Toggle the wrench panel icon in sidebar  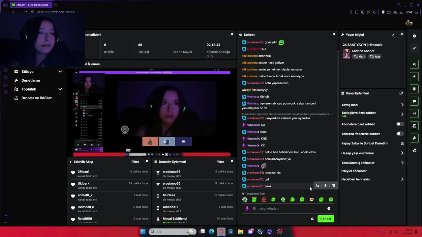coord(414,138)
